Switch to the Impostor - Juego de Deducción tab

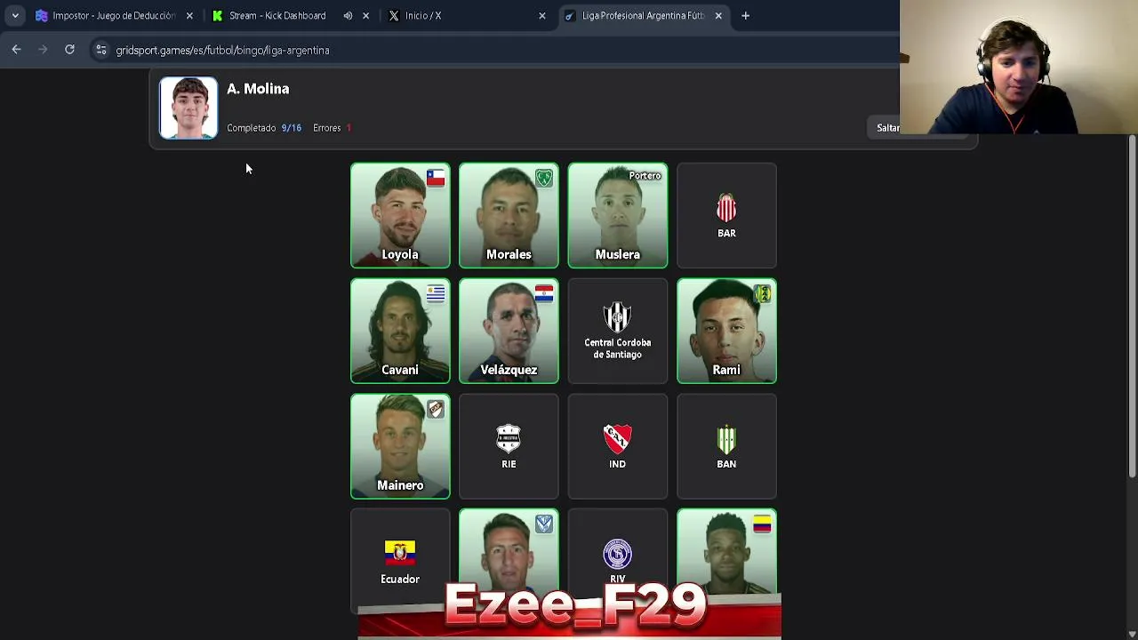113,15
